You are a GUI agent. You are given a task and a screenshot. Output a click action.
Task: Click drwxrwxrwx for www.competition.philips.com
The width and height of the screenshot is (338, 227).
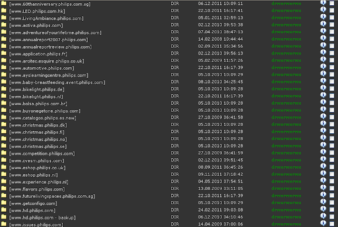(x=286, y=153)
